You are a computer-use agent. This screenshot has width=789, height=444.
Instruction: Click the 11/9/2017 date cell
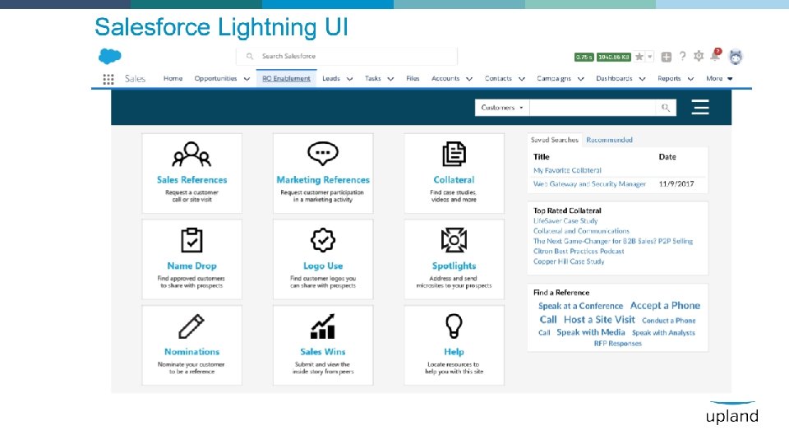point(676,183)
